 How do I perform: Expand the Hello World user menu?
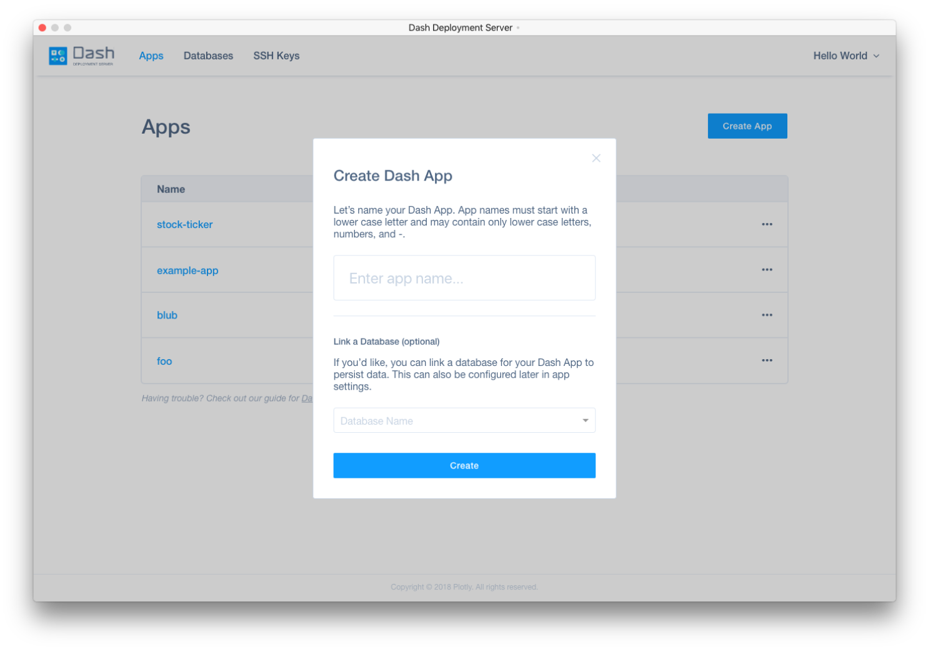point(846,56)
